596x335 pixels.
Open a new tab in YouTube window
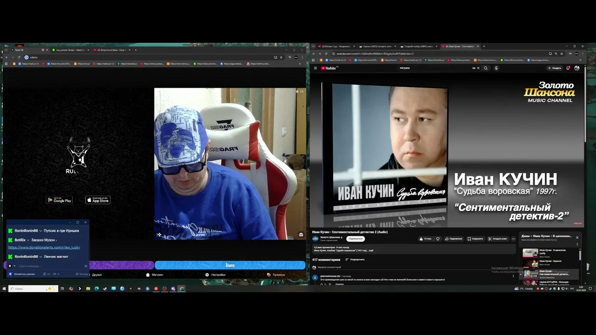(484, 47)
